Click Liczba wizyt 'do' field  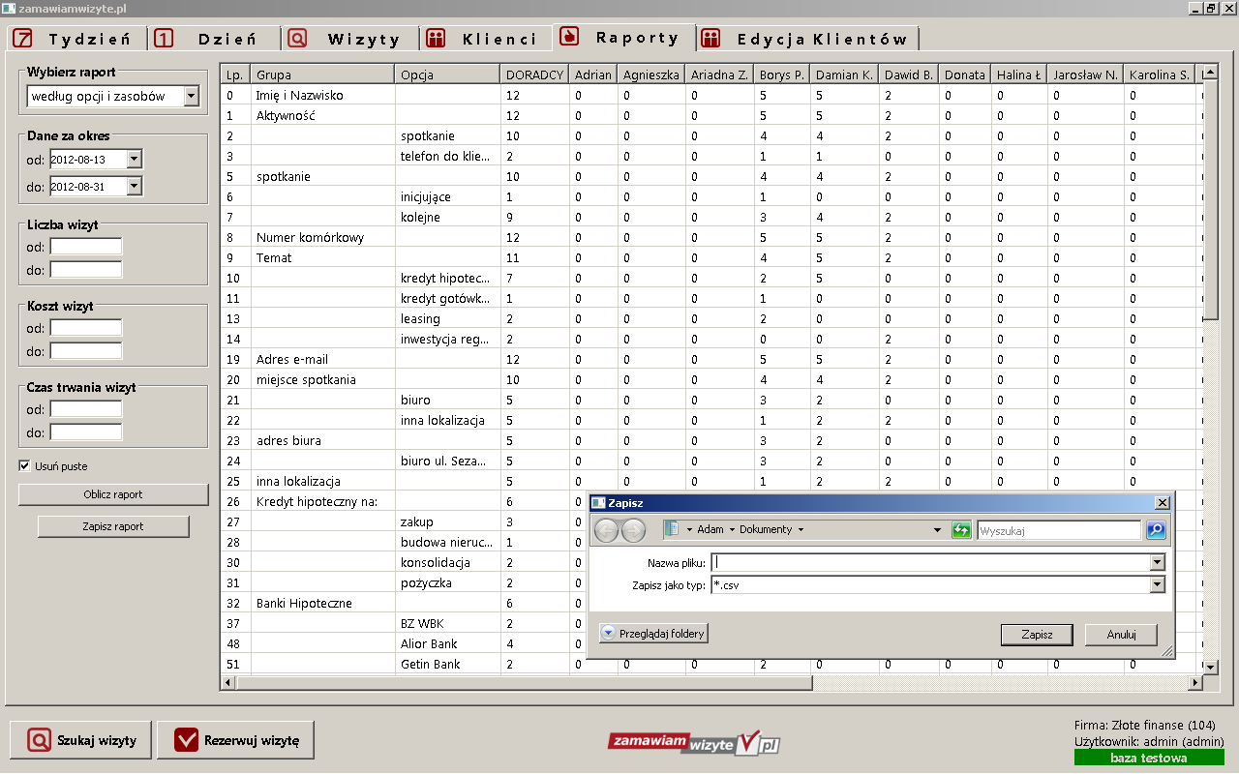(x=86, y=269)
